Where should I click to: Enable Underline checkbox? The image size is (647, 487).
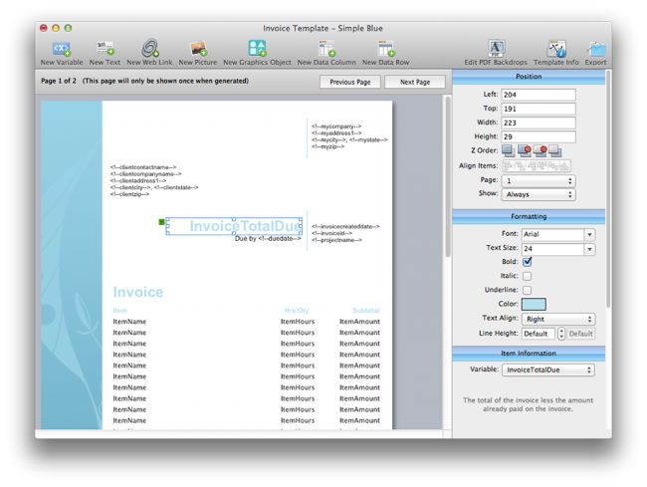(527, 290)
